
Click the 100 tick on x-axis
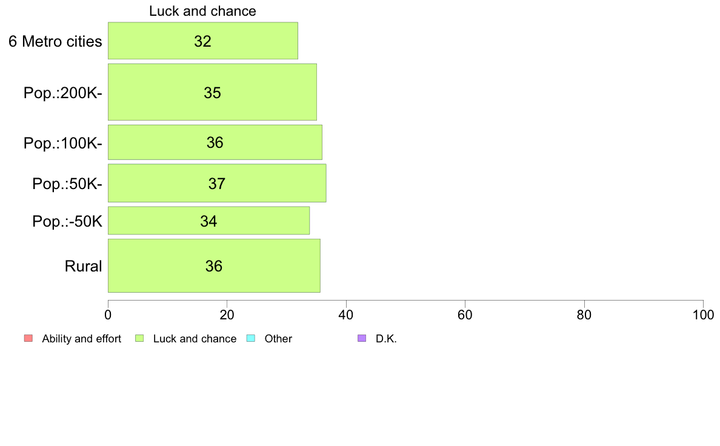pos(703,315)
